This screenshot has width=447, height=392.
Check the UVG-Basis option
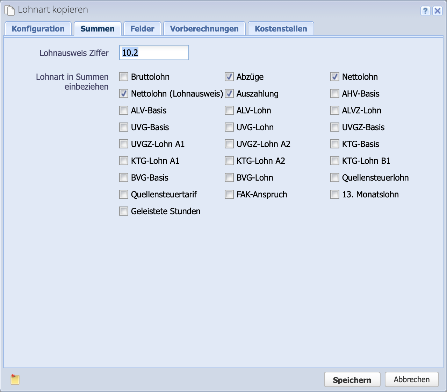tap(123, 127)
